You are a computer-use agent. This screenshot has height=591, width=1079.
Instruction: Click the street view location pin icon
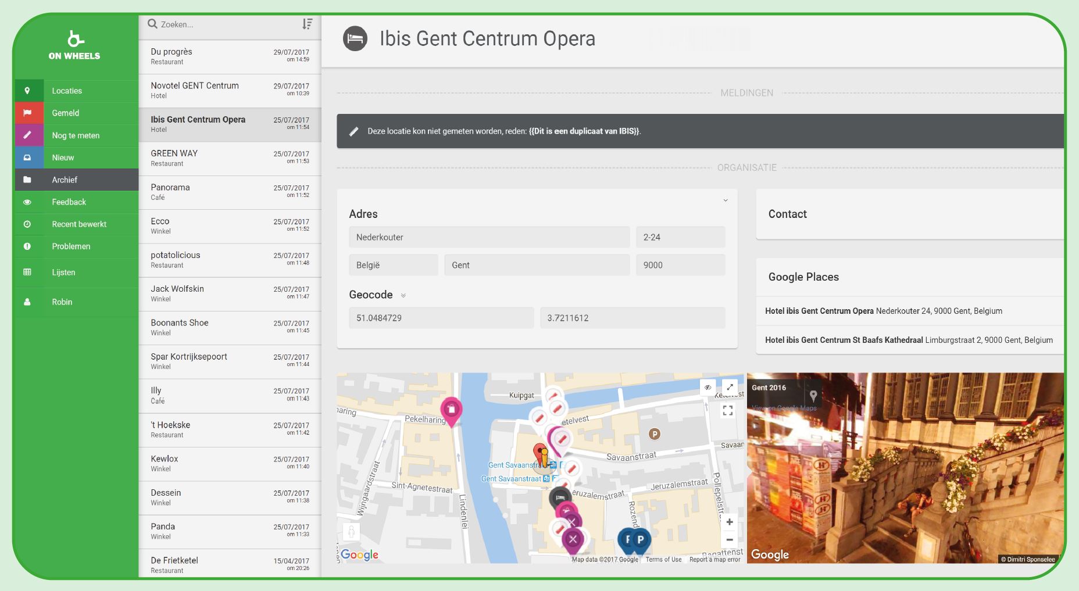pos(813,396)
